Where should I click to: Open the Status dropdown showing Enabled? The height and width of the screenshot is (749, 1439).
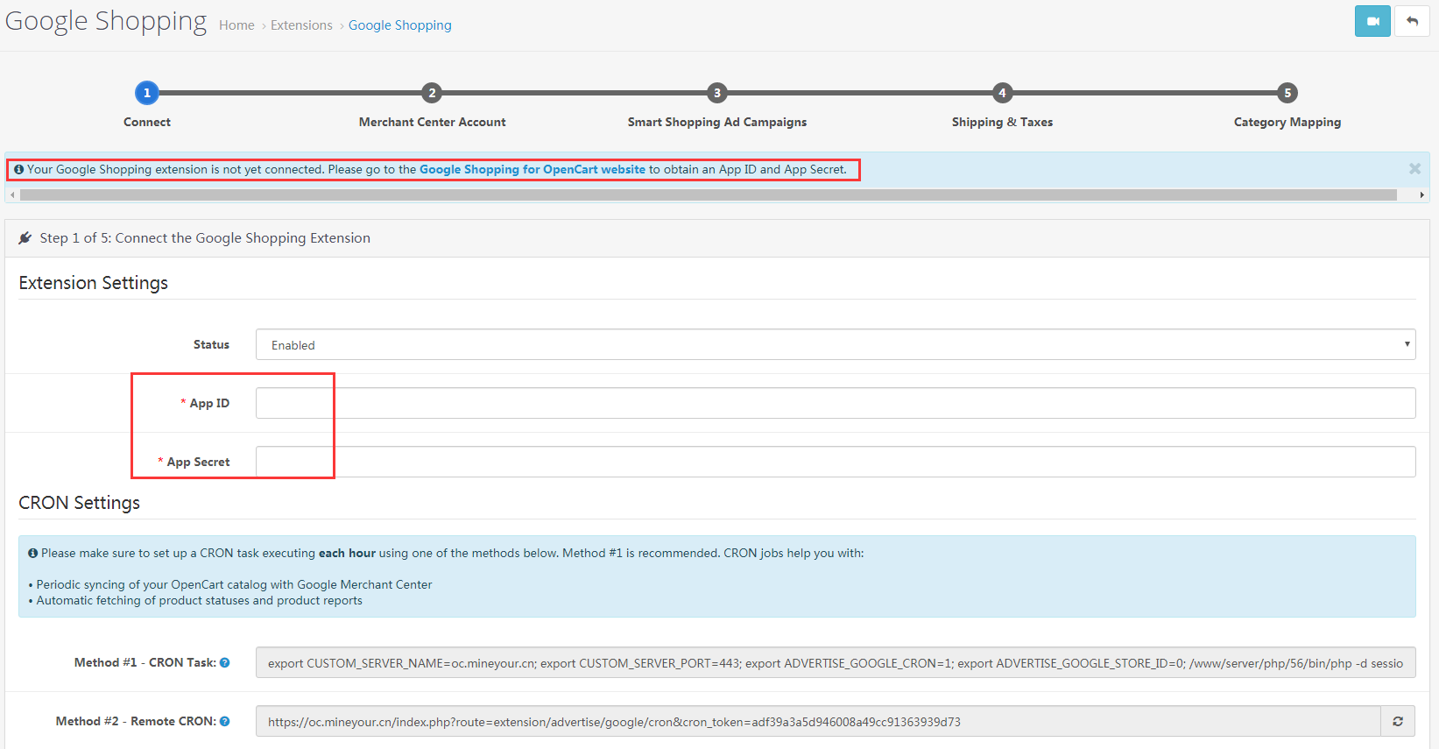(836, 344)
